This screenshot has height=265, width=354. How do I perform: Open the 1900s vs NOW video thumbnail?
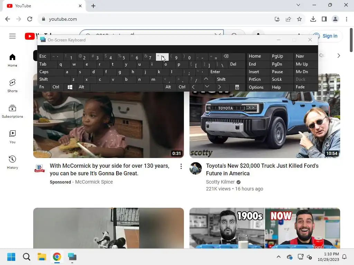(264, 228)
